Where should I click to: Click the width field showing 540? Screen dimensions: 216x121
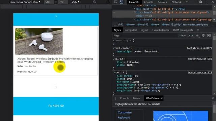pyautogui.click(x=49, y=2)
